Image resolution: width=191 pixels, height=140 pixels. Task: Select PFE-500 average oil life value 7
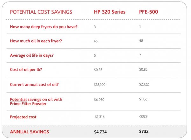coord(140,55)
